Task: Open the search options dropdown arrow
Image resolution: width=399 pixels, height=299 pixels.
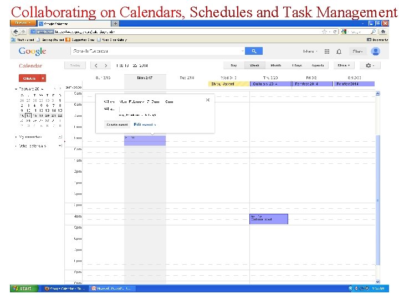Action: pyautogui.click(x=242, y=51)
